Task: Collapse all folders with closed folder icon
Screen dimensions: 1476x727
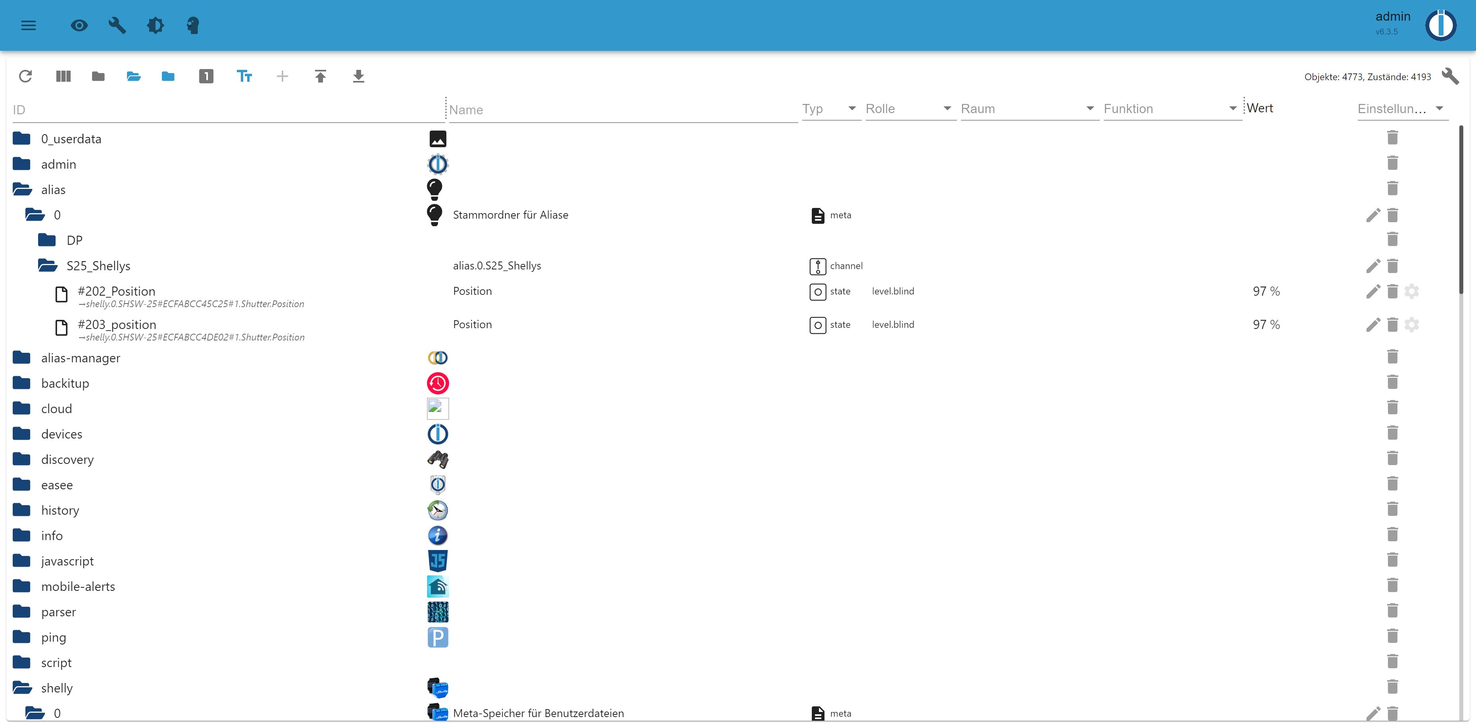Action: click(x=98, y=76)
